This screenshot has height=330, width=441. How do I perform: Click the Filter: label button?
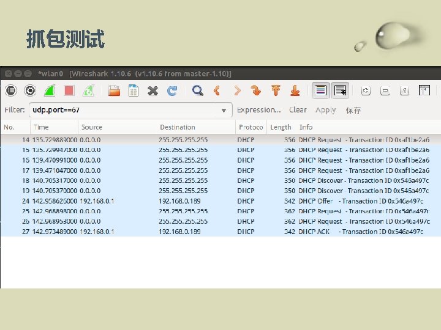click(x=14, y=110)
